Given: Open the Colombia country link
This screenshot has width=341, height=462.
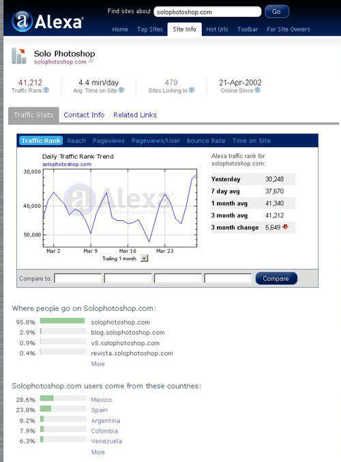Looking at the screenshot, I should coord(104,431).
